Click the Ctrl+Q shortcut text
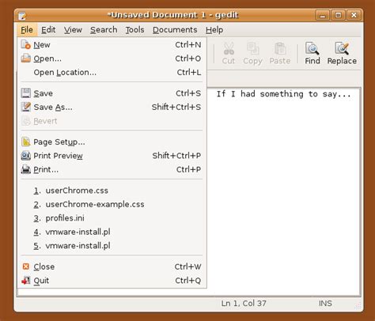The image size is (375, 321). coord(188,281)
